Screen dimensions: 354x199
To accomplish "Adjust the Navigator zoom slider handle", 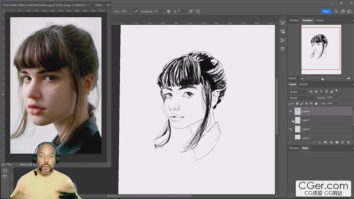I will tap(323, 79).
